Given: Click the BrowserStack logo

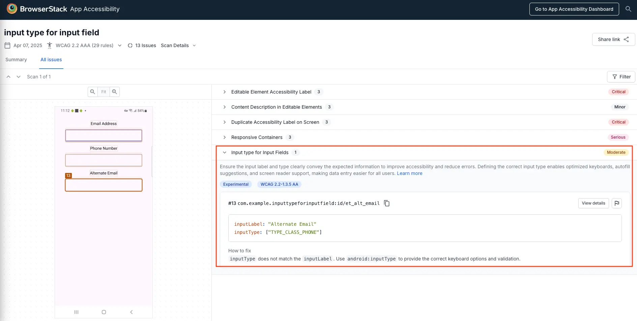Looking at the screenshot, I should [x=12, y=9].
